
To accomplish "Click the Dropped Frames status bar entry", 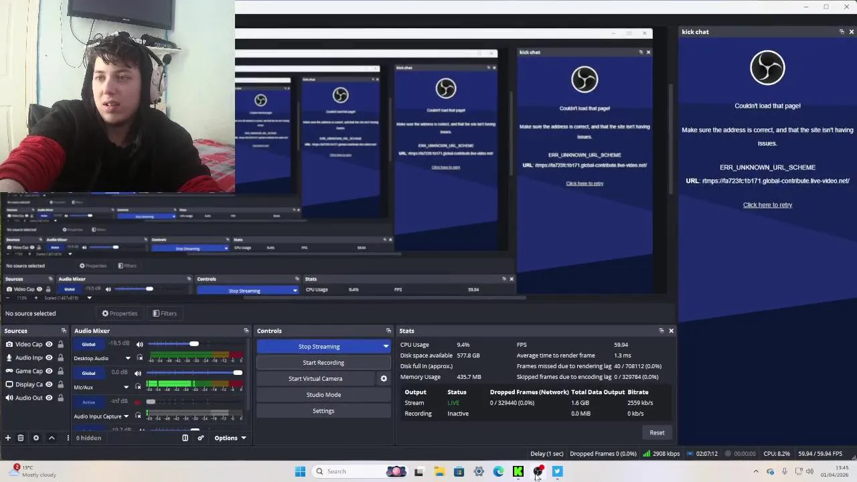I will (603, 453).
